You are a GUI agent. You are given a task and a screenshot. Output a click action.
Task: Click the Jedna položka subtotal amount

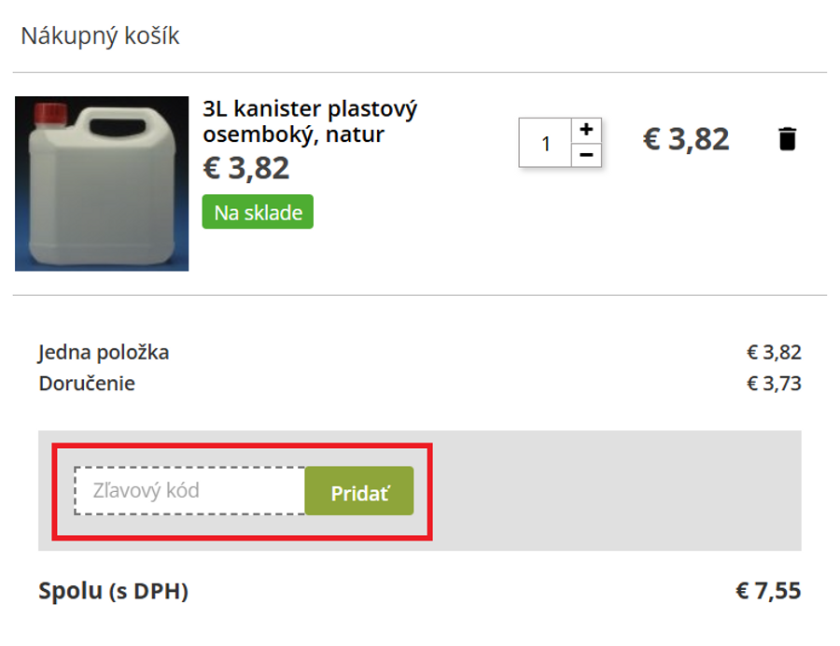coord(774,353)
